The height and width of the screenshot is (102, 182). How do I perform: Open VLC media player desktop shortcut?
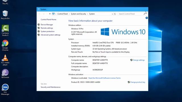[5, 60]
